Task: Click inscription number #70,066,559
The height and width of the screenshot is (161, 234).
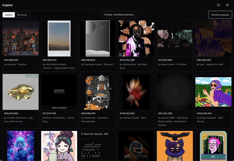Action: 11,60
